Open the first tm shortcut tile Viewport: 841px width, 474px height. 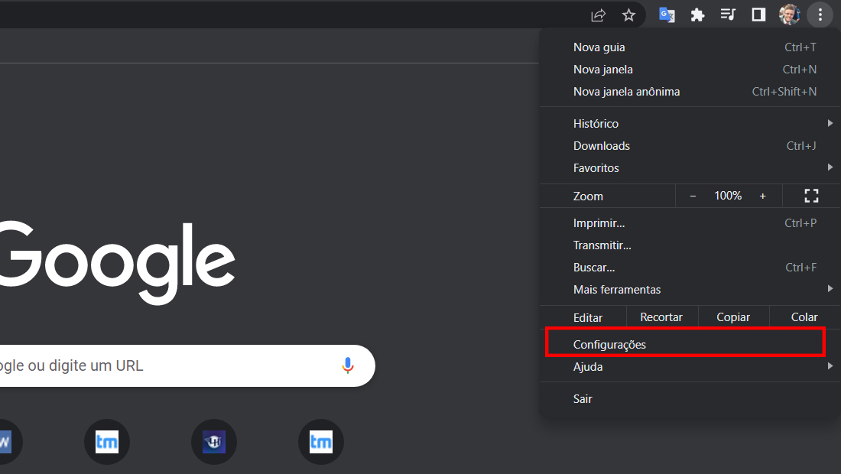107,442
